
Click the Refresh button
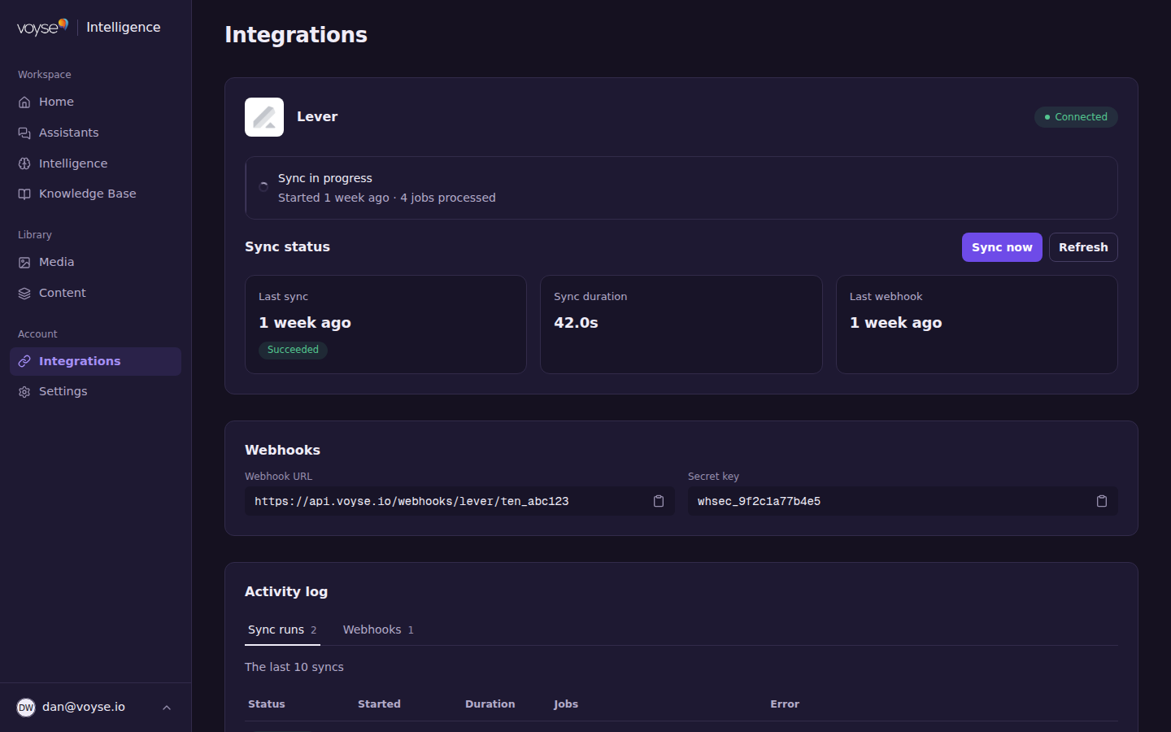point(1083,247)
